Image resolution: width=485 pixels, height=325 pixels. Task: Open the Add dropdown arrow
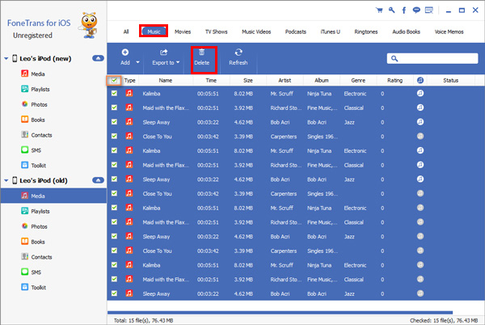tap(137, 62)
